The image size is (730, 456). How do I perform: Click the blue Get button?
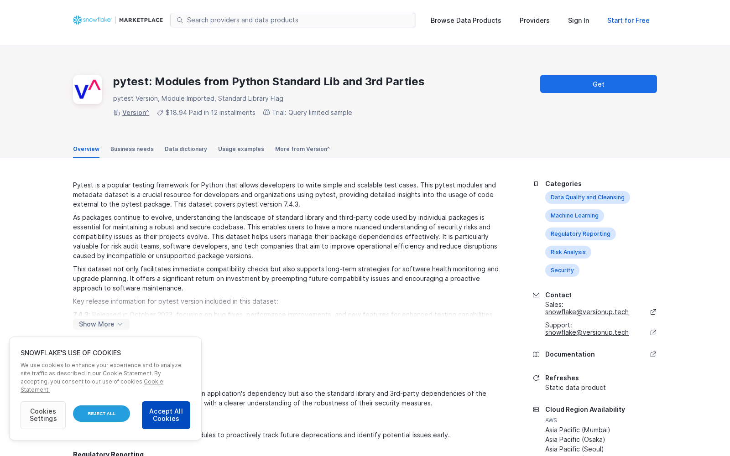(599, 84)
